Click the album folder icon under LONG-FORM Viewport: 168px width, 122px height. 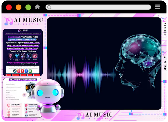(9, 115)
